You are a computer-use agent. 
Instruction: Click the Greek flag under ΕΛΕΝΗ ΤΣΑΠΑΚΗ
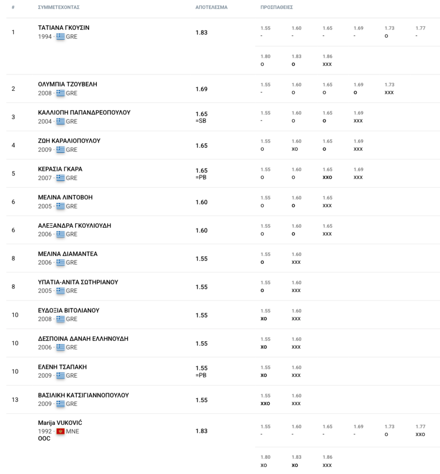coord(60,375)
